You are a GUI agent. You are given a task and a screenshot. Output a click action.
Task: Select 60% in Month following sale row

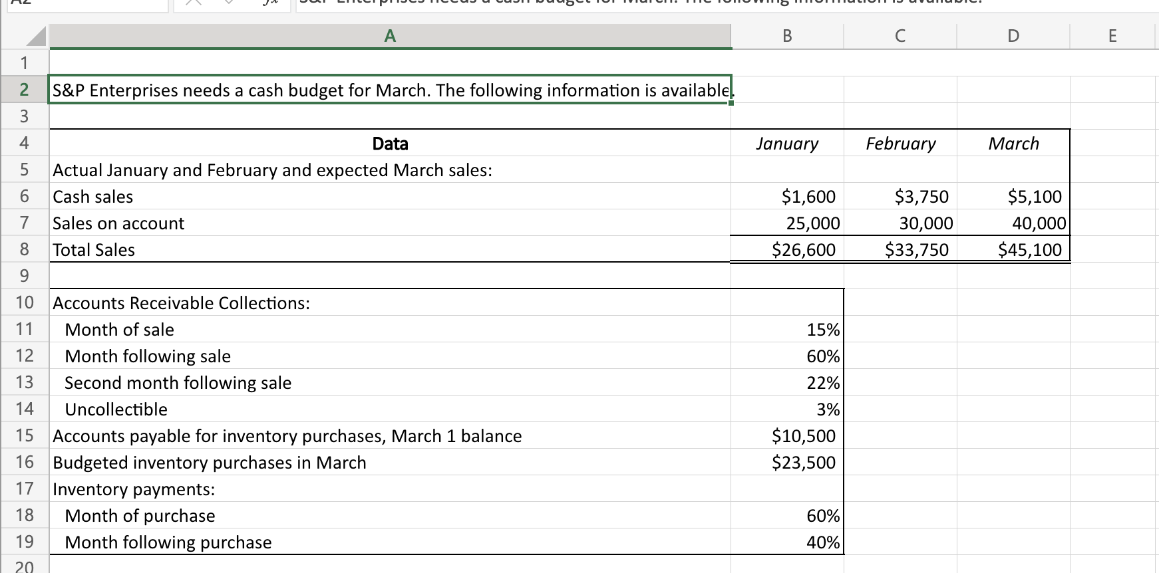[x=787, y=356]
